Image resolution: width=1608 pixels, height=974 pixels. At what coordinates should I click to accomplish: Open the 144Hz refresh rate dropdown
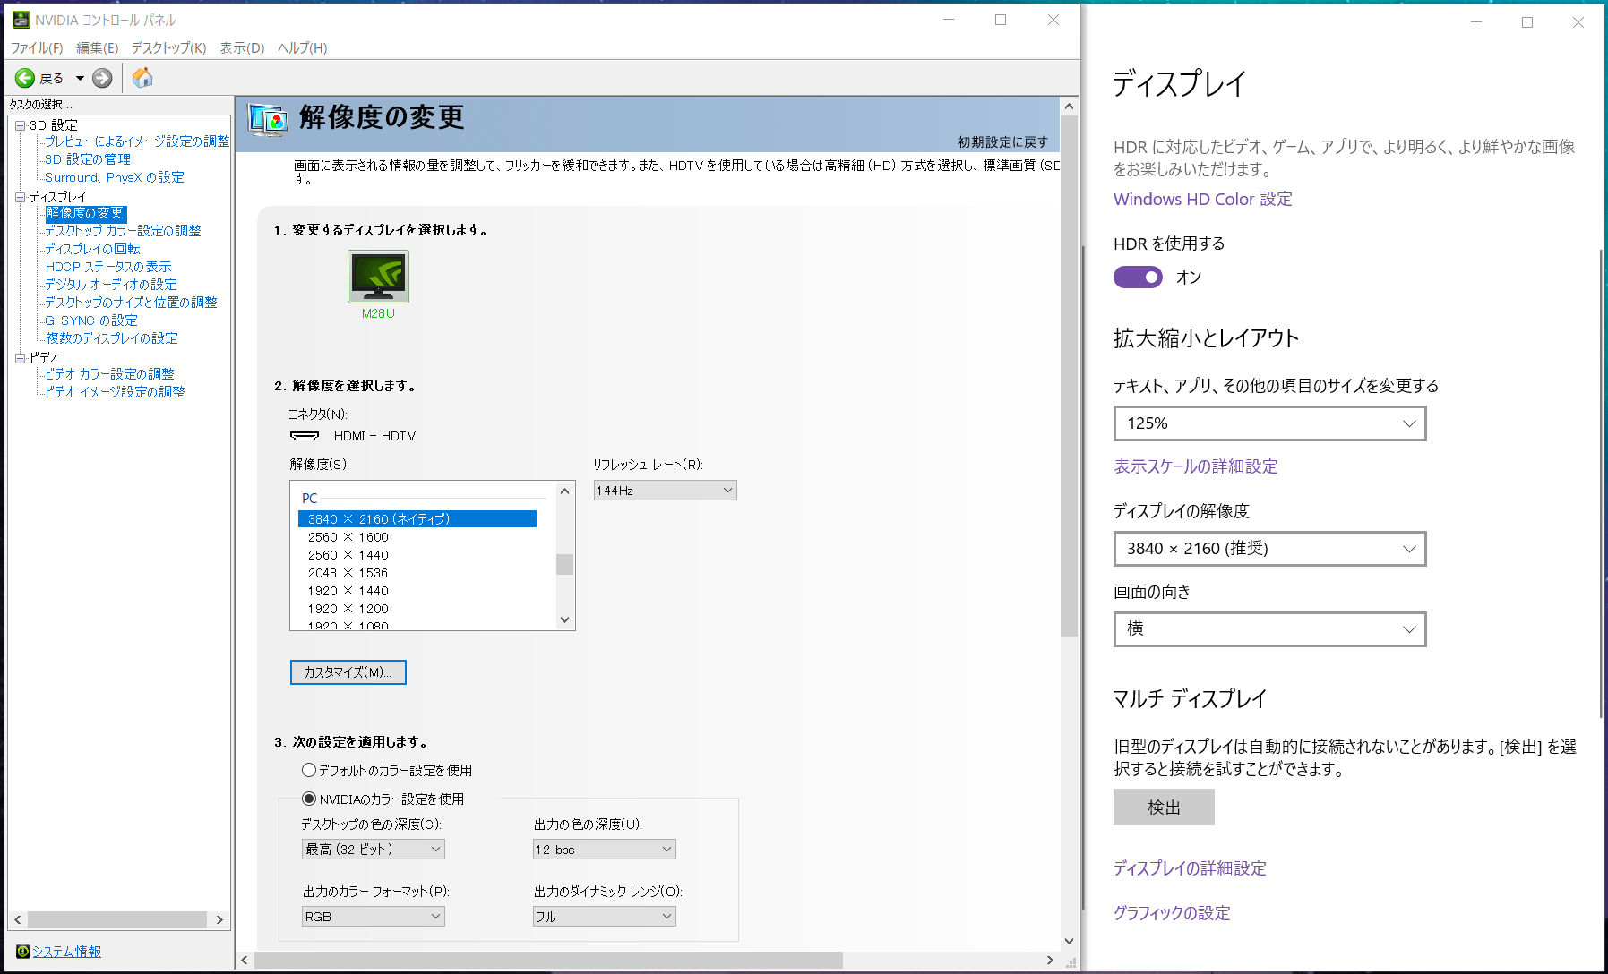[x=665, y=491]
